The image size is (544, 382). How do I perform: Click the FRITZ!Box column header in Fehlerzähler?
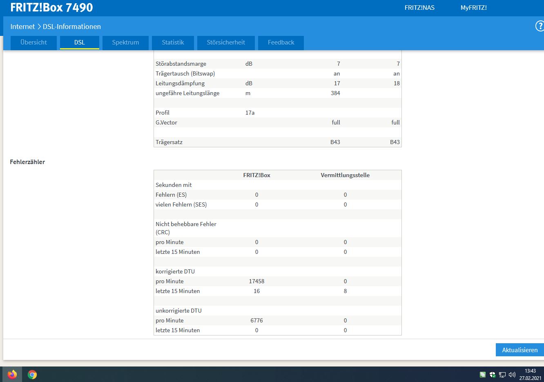256,175
